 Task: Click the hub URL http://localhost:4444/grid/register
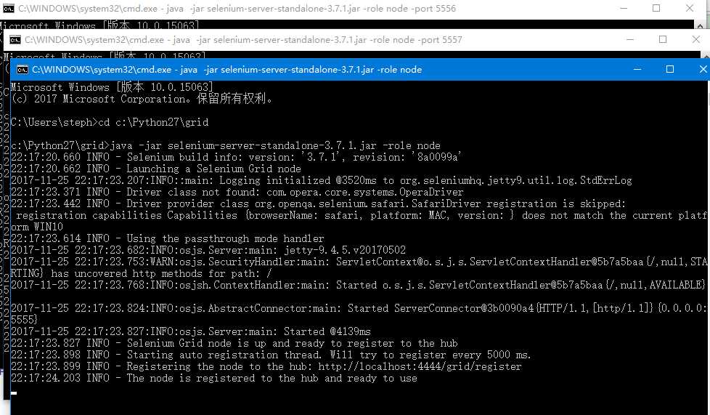click(x=420, y=366)
